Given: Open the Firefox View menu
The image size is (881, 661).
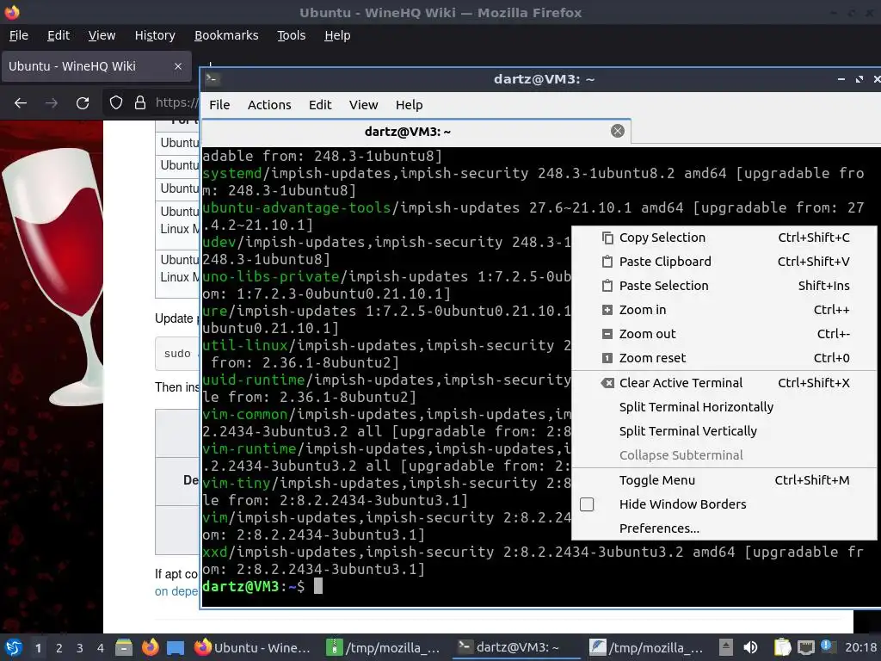Looking at the screenshot, I should click(102, 35).
